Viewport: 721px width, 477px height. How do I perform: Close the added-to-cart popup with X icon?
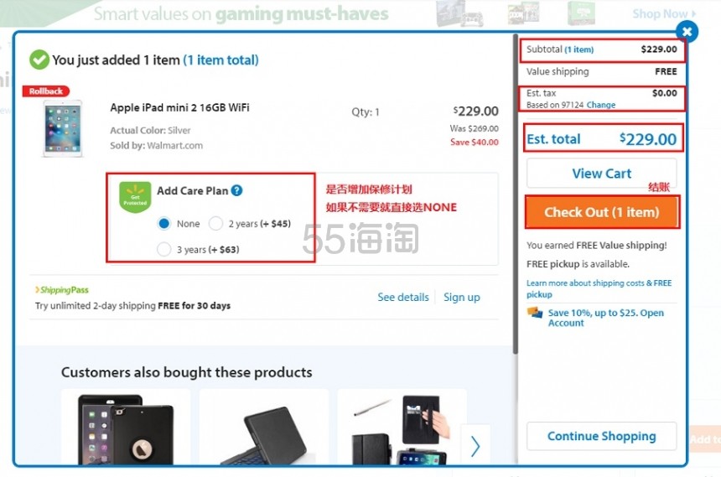(x=687, y=32)
